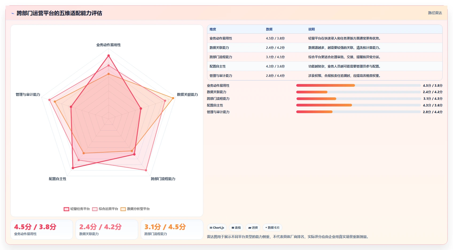Click the 跨部门流程能力 radar axis label
Viewport: 453px width, 250px height.
(163, 179)
